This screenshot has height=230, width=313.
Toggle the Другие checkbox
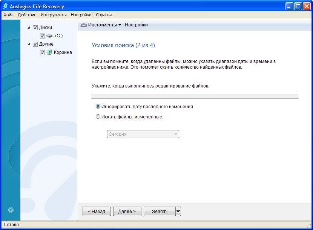tap(35, 44)
